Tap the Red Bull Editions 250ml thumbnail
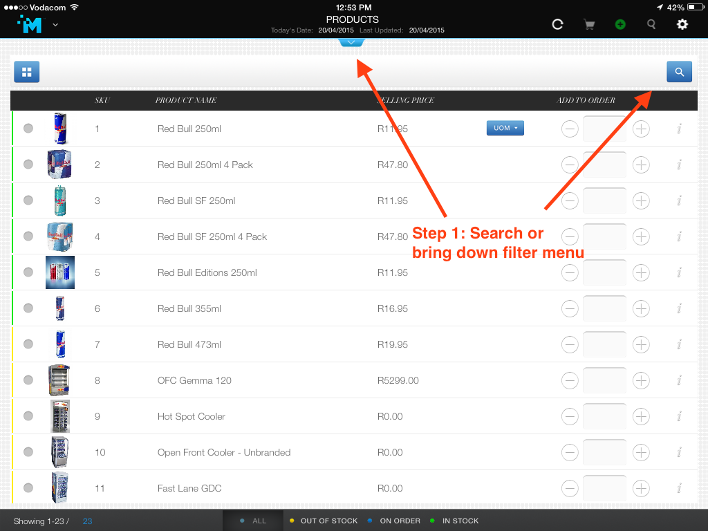 click(x=60, y=272)
